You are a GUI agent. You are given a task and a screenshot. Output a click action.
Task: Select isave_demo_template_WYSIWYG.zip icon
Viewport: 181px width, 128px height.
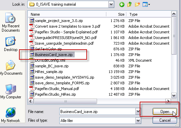(32, 77)
